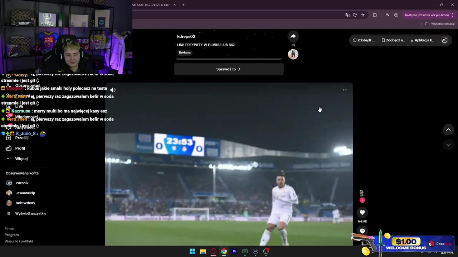
Task: Click the 168.9K likes count
Action: coord(362,222)
